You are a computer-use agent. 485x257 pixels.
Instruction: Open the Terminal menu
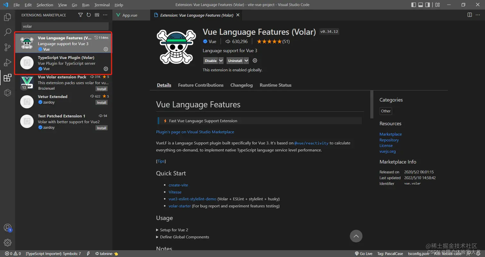tap(102, 5)
